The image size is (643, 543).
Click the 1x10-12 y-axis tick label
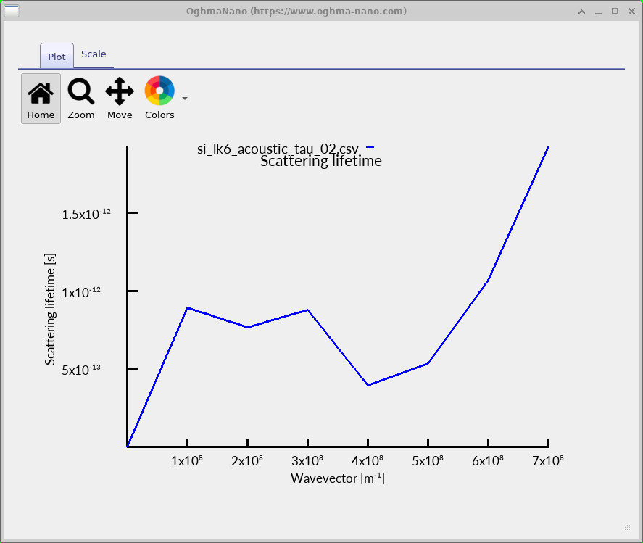[80, 292]
